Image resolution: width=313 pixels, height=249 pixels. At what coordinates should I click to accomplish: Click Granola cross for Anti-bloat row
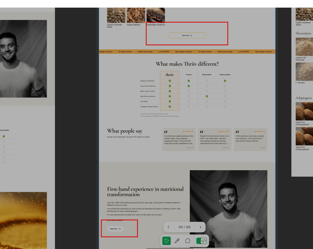[189, 101]
